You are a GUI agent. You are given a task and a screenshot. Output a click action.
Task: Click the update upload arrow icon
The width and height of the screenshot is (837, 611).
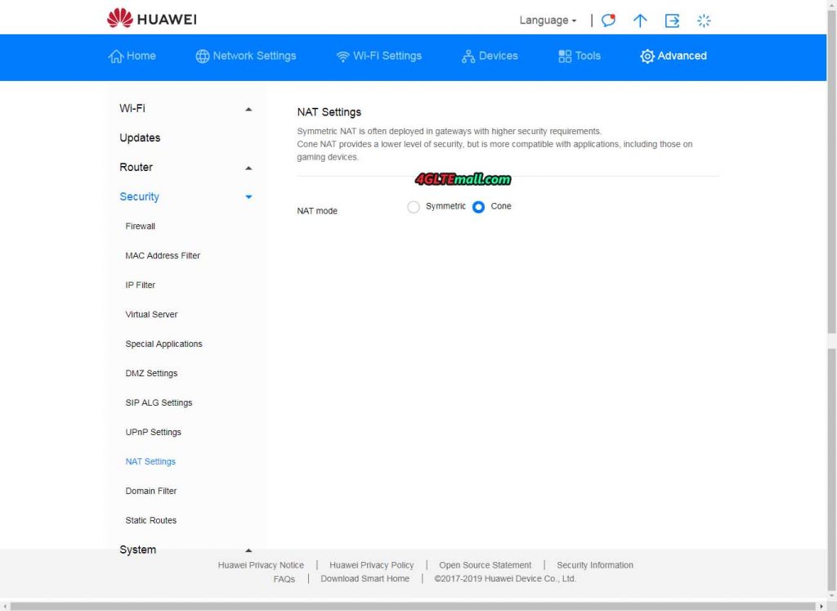[x=640, y=20]
